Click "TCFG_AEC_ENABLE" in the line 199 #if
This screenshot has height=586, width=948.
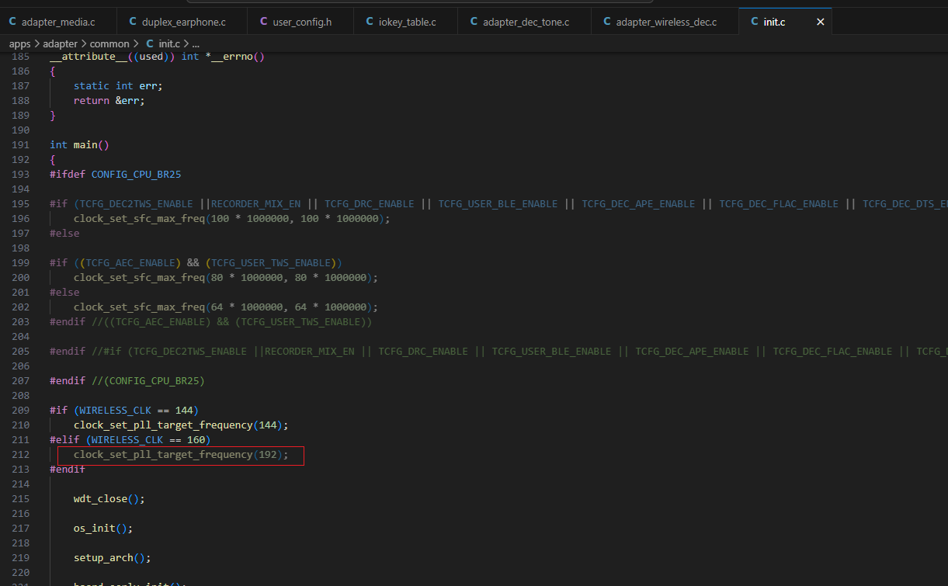[x=130, y=262]
